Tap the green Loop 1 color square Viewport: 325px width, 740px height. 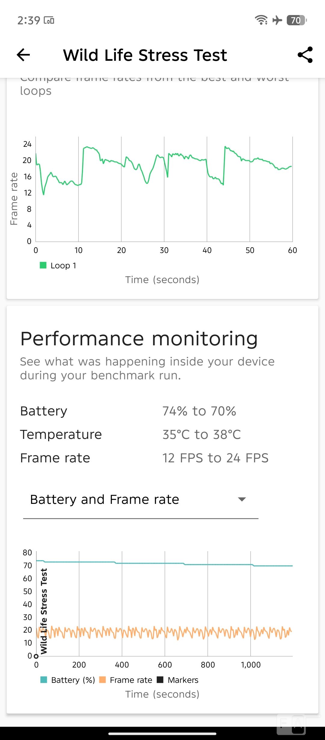point(43,265)
